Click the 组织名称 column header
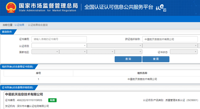 coord(142,73)
